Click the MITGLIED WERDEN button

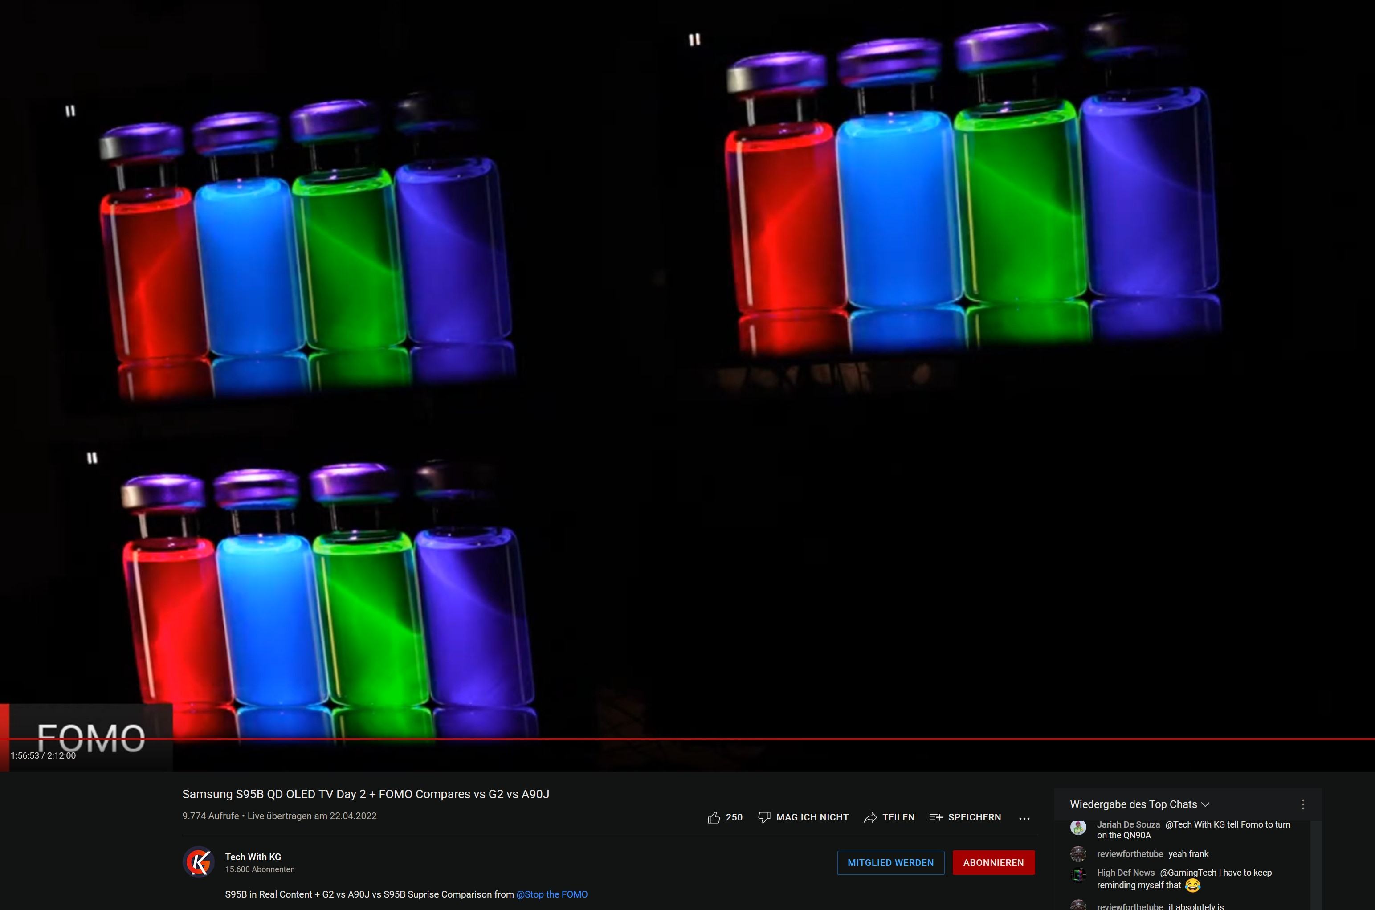click(x=890, y=862)
